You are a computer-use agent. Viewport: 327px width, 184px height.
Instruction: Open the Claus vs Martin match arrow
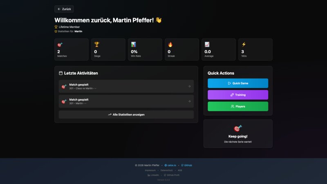pyautogui.click(x=189, y=86)
